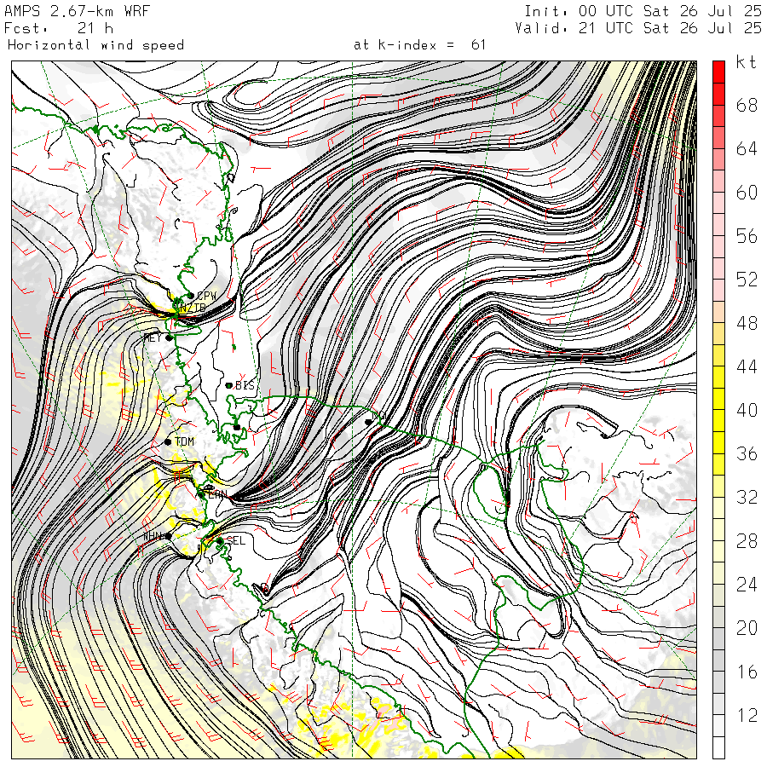Click the 36 value on the color scale
The image size is (767, 767).
pyautogui.click(x=747, y=454)
